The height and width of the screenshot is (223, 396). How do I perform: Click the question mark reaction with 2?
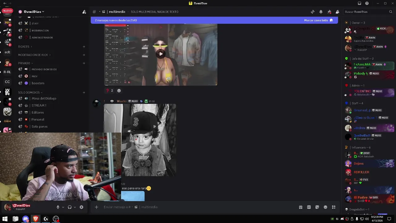pos(110,90)
